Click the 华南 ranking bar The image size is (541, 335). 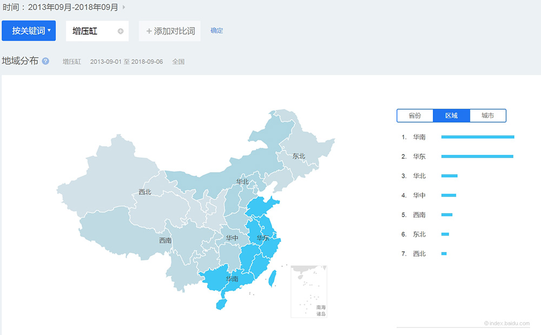tap(477, 137)
